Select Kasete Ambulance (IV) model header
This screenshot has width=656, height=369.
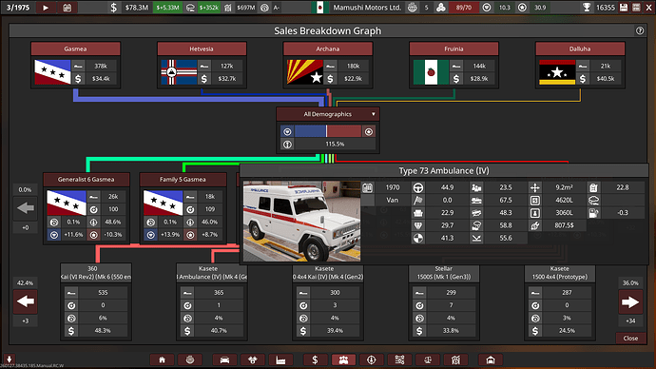click(212, 273)
